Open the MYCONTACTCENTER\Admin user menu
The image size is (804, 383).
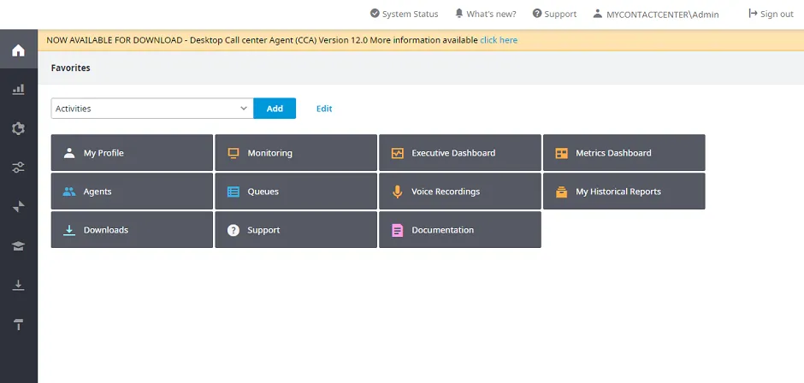656,15
